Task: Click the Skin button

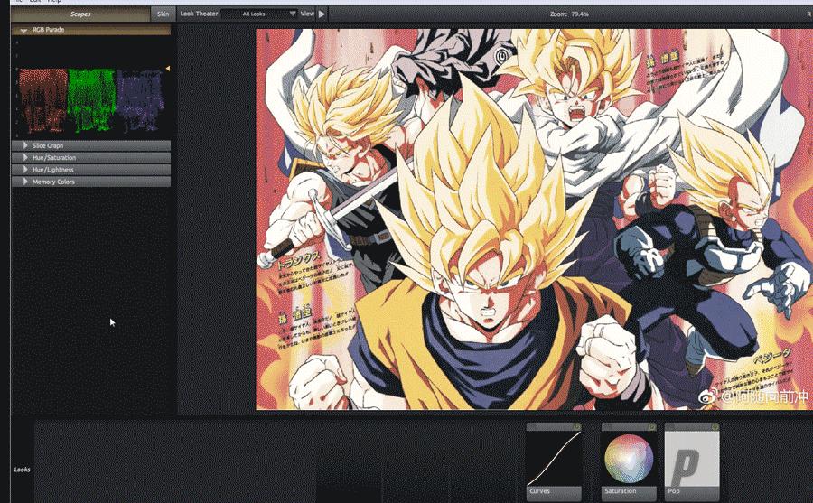Action: (163, 14)
